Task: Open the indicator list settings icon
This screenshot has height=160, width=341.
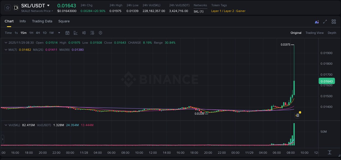Action: point(92,33)
